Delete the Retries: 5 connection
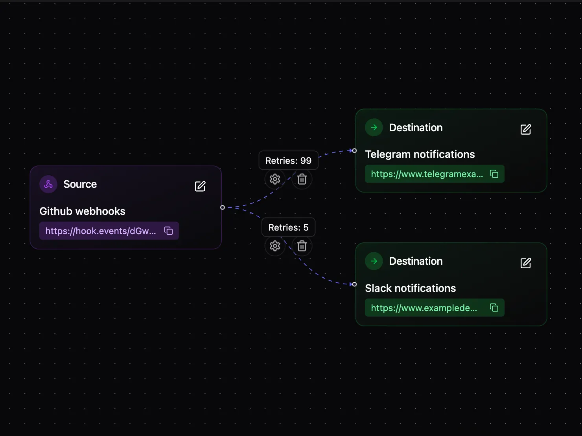This screenshot has width=582, height=436. pos(302,246)
